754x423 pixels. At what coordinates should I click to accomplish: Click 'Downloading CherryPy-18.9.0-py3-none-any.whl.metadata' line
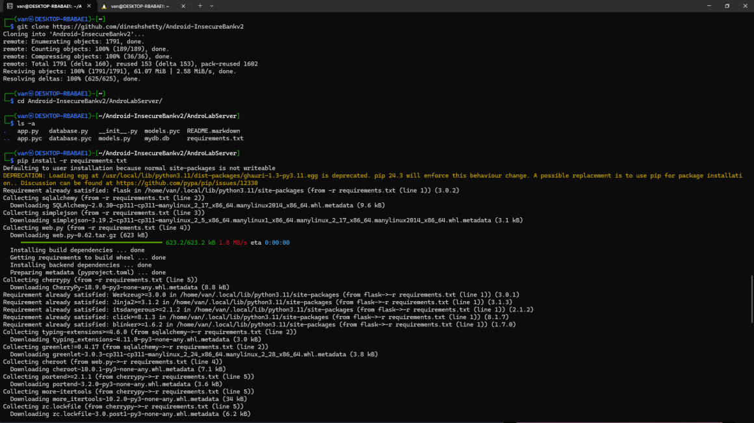(120, 287)
